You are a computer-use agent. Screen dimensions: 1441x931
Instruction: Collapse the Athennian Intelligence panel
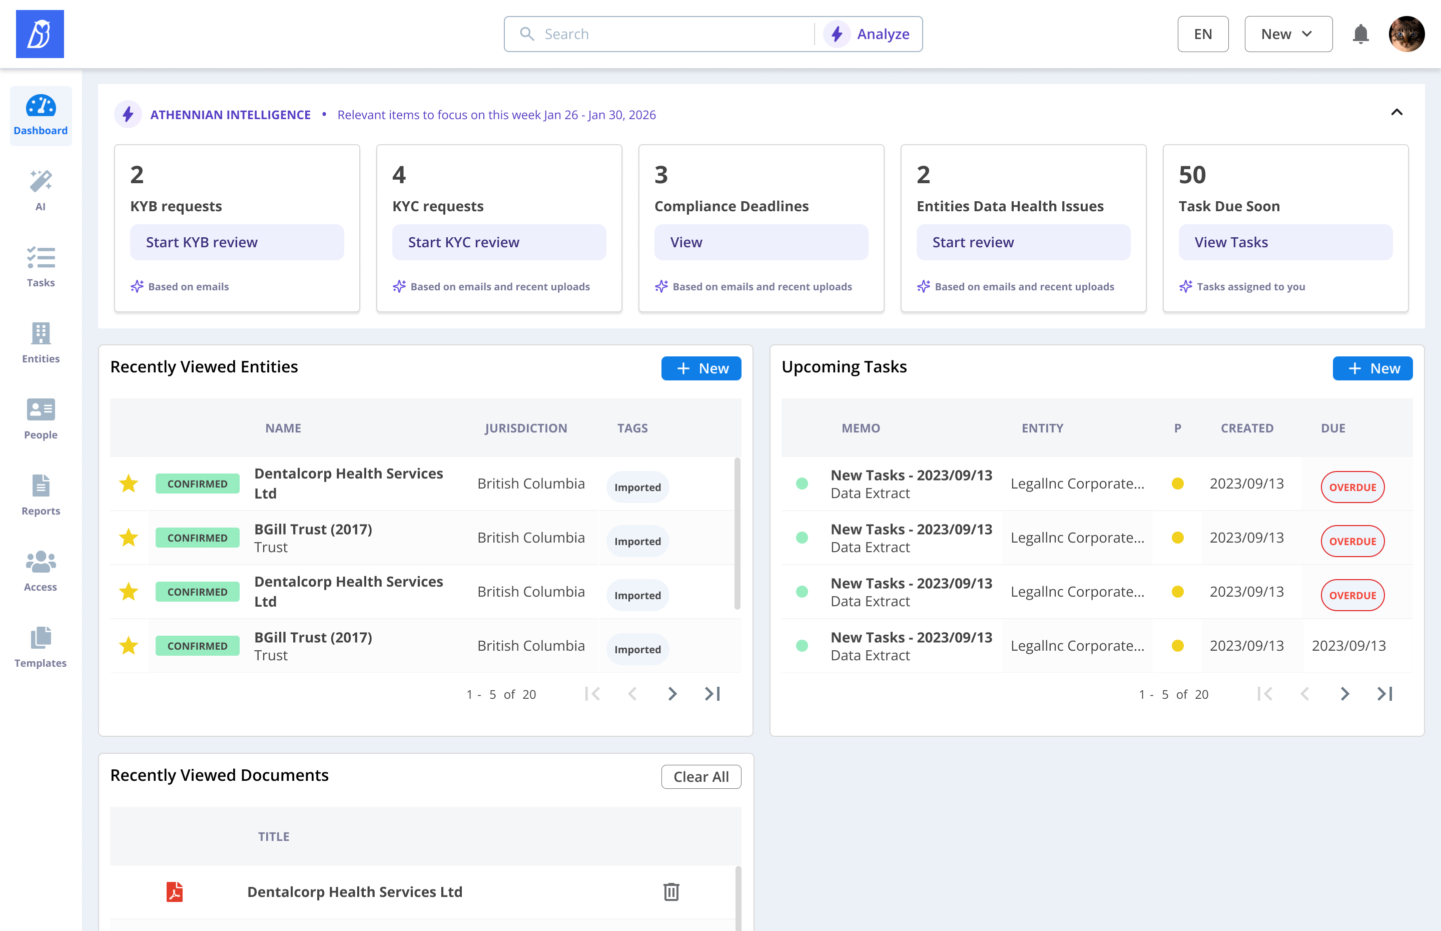pos(1396,113)
